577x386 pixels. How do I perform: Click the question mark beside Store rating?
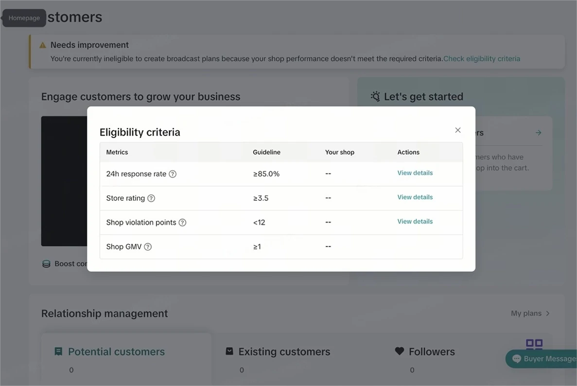click(x=151, y=198)
